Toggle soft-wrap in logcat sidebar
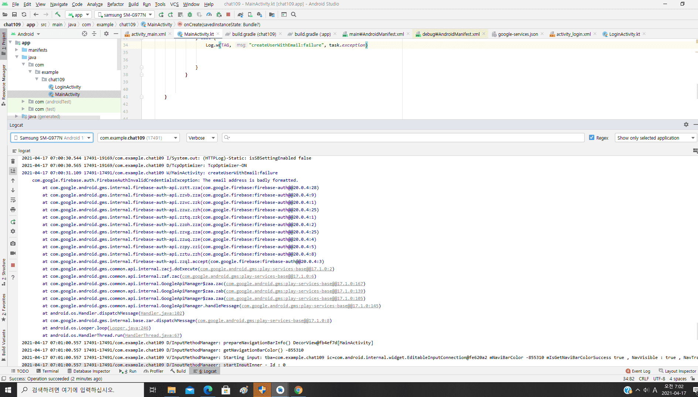This screenshot has height=397, width=698. (x=13, y=200)
